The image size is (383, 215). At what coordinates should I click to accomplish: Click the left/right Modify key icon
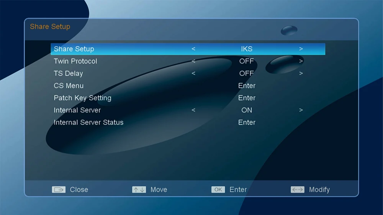pos(298,189)
